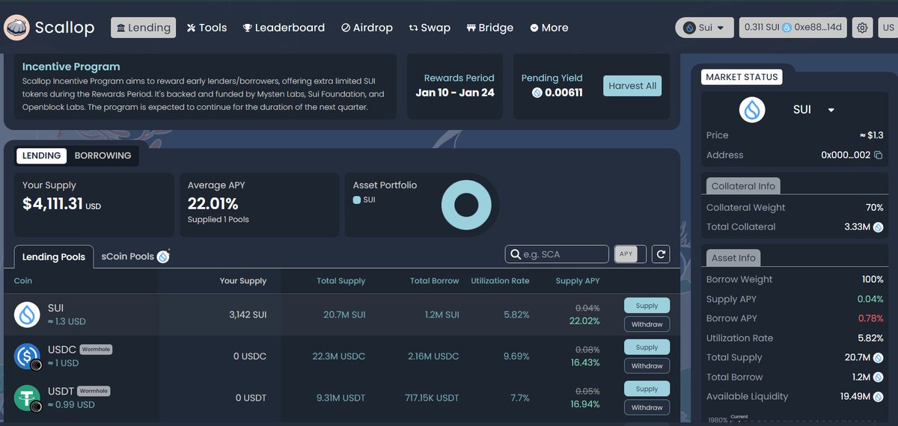The width and height of the screenshot is (898, 426).
Task: Switch to BORROWING toggle
Action: click(x=103, y=155)
